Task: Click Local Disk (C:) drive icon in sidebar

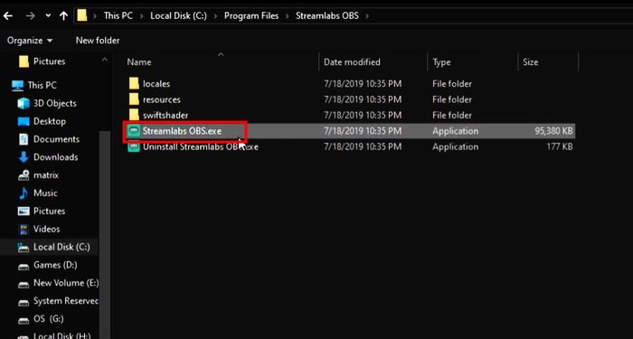Action: pyautogui.click(x=24, y=247)
